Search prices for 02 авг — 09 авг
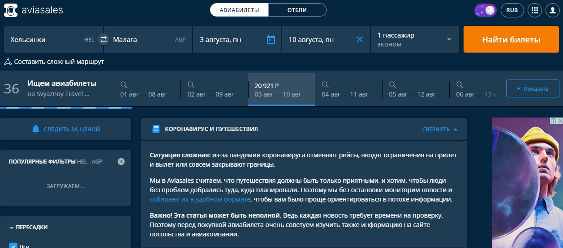This screenshot has height=248, width=563. [214, 89]
